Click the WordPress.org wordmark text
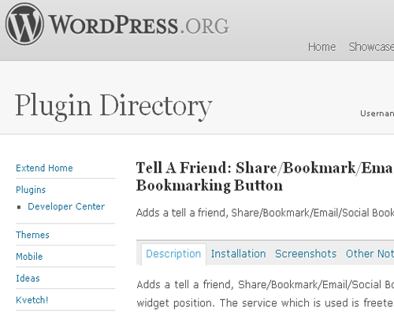The image size is (394, 315). coord(139,25)
